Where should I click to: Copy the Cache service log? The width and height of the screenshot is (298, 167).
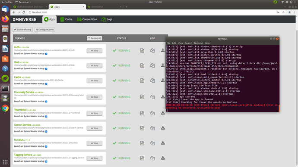152,80
